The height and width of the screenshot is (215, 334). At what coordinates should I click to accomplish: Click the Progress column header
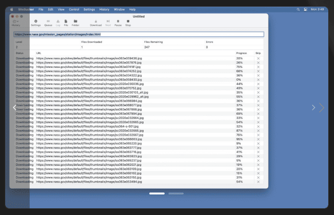point(241,53)
